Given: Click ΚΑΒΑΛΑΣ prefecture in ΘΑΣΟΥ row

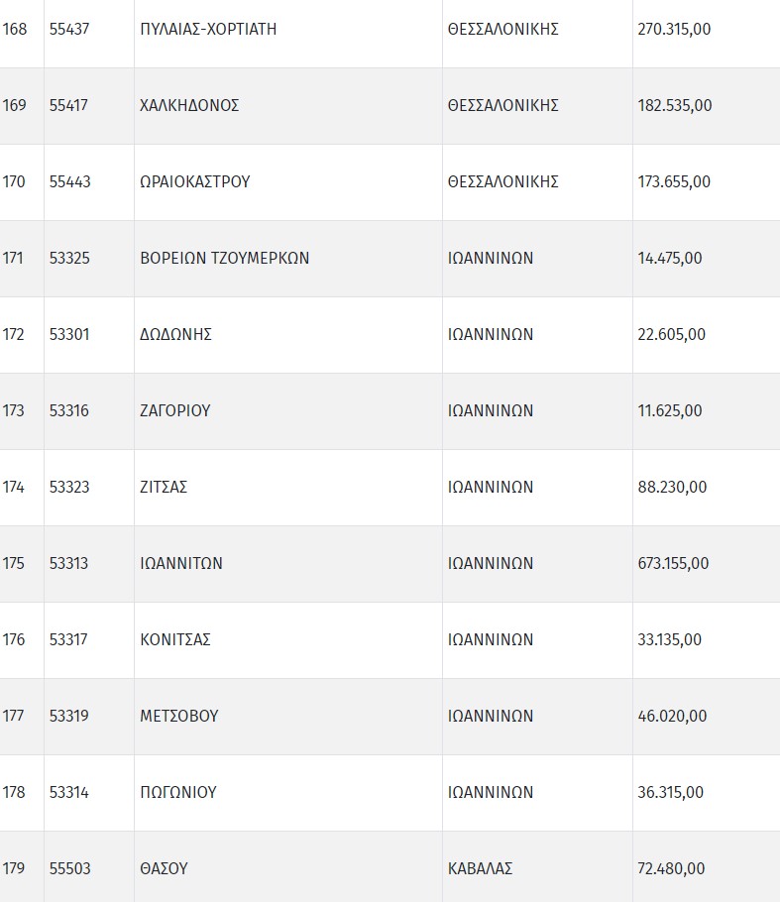Looking at the screenshot, I should [481, 868].
